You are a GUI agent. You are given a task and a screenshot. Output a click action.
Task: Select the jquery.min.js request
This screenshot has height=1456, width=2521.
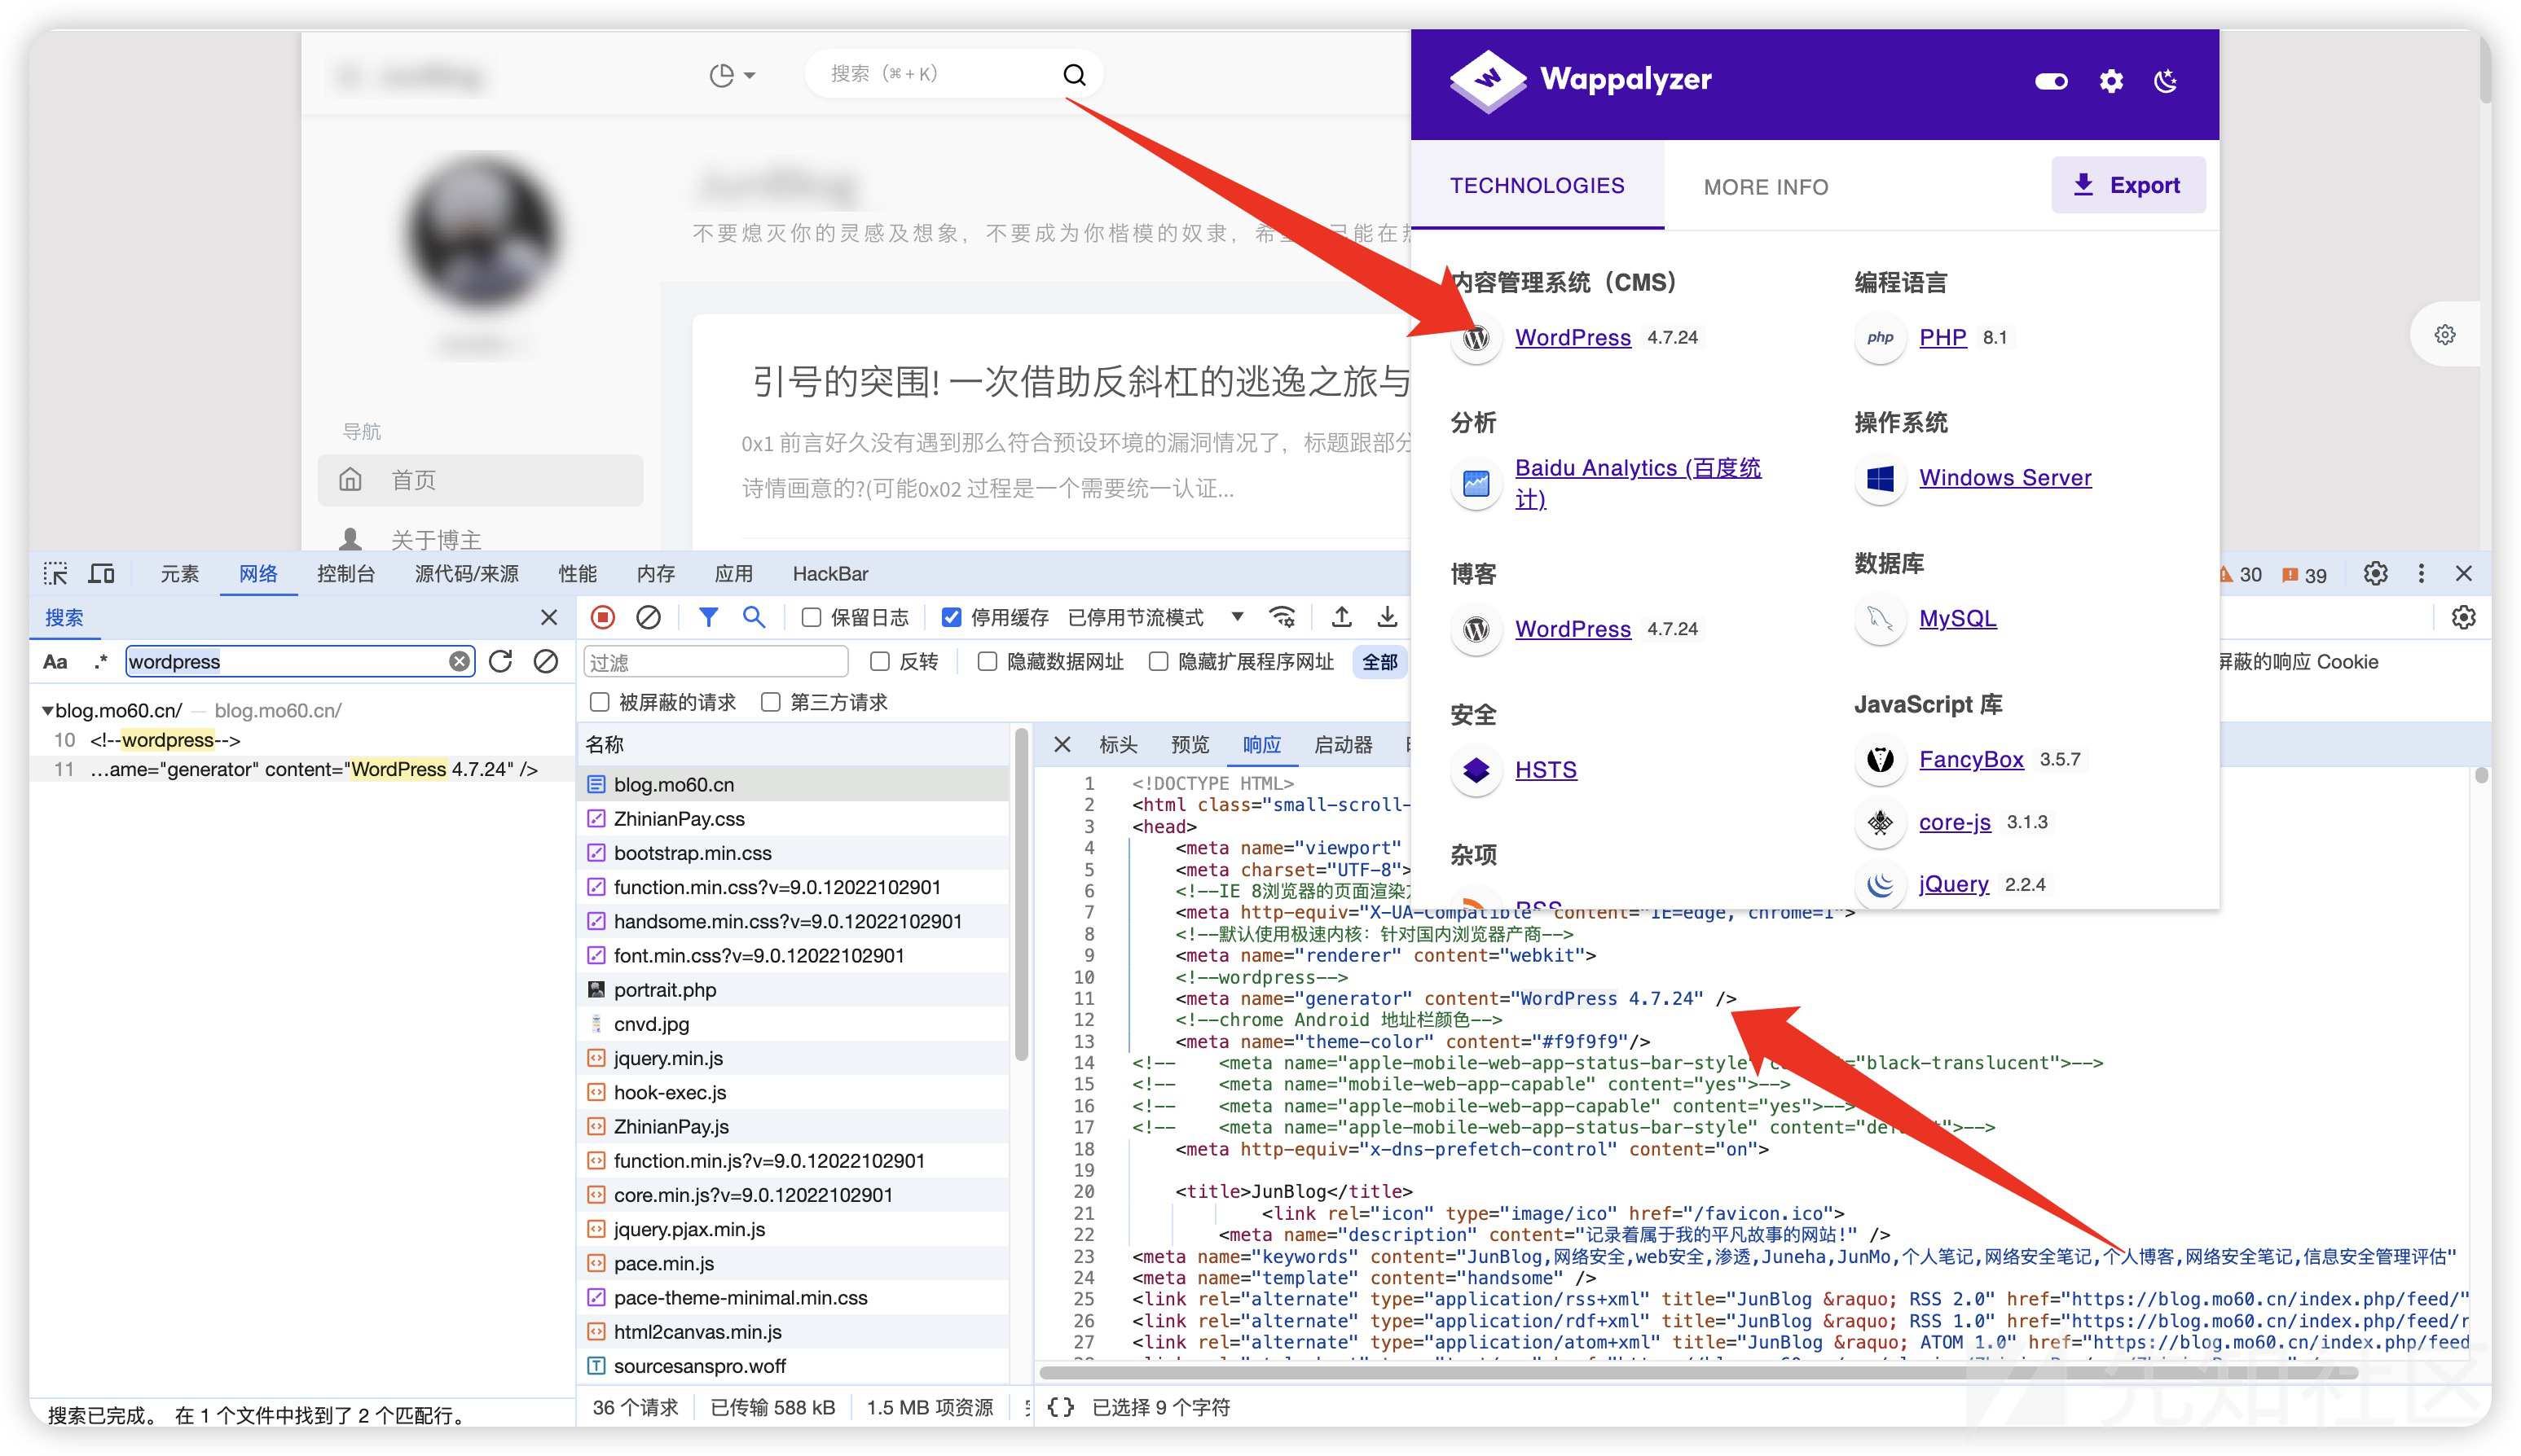pos(795,1058)
